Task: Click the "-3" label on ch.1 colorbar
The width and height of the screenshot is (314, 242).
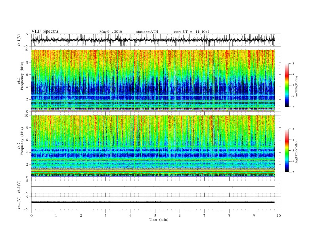Action: 293,64
